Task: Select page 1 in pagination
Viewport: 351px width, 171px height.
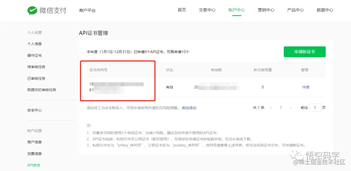Action: (x=281, y=108)
